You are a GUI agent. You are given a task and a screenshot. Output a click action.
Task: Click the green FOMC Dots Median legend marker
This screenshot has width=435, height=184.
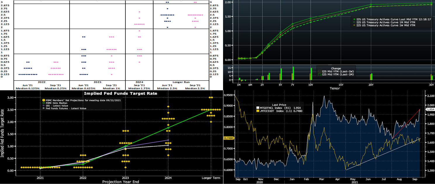pyautogui.click(x=44, y=103)
